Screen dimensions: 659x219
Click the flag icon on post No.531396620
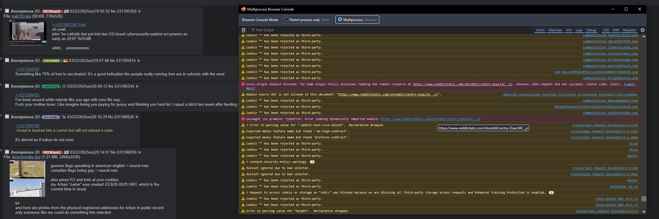(x=64, y=117)
